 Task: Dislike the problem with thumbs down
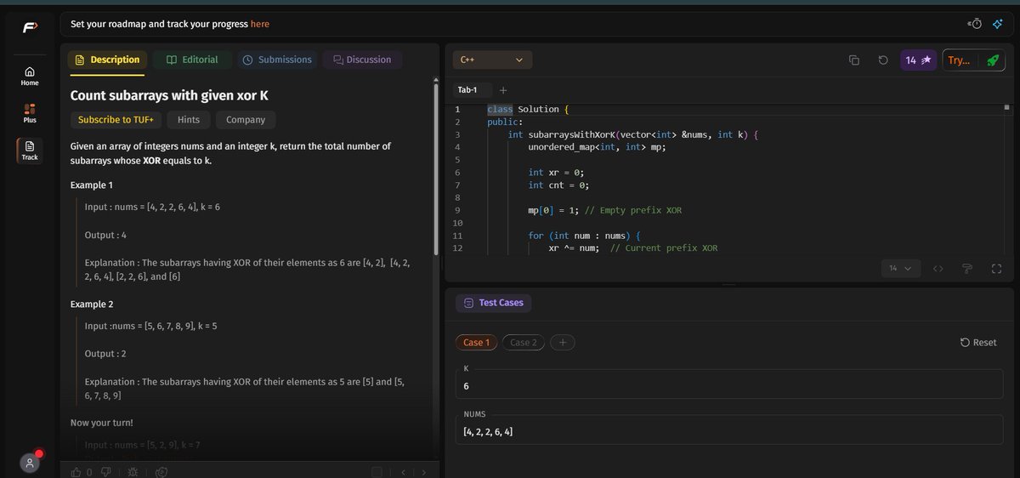106,472
